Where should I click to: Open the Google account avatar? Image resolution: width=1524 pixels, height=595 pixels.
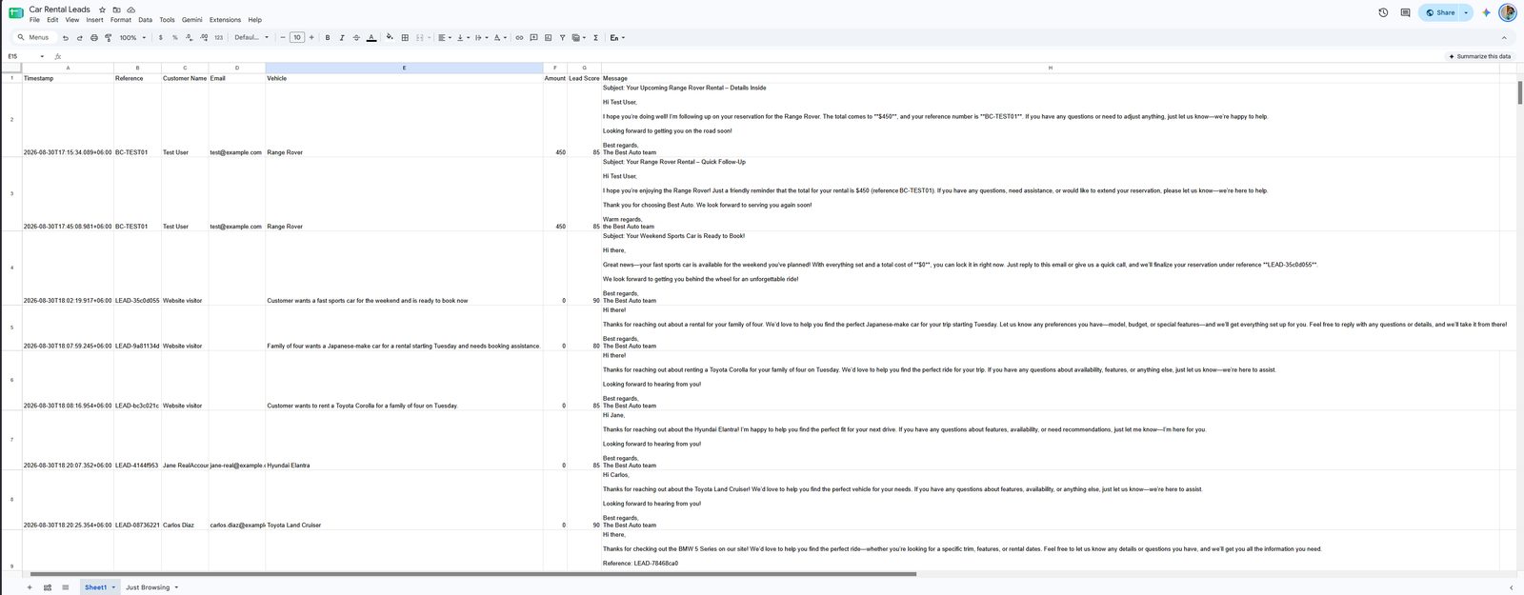point(1507,12)
